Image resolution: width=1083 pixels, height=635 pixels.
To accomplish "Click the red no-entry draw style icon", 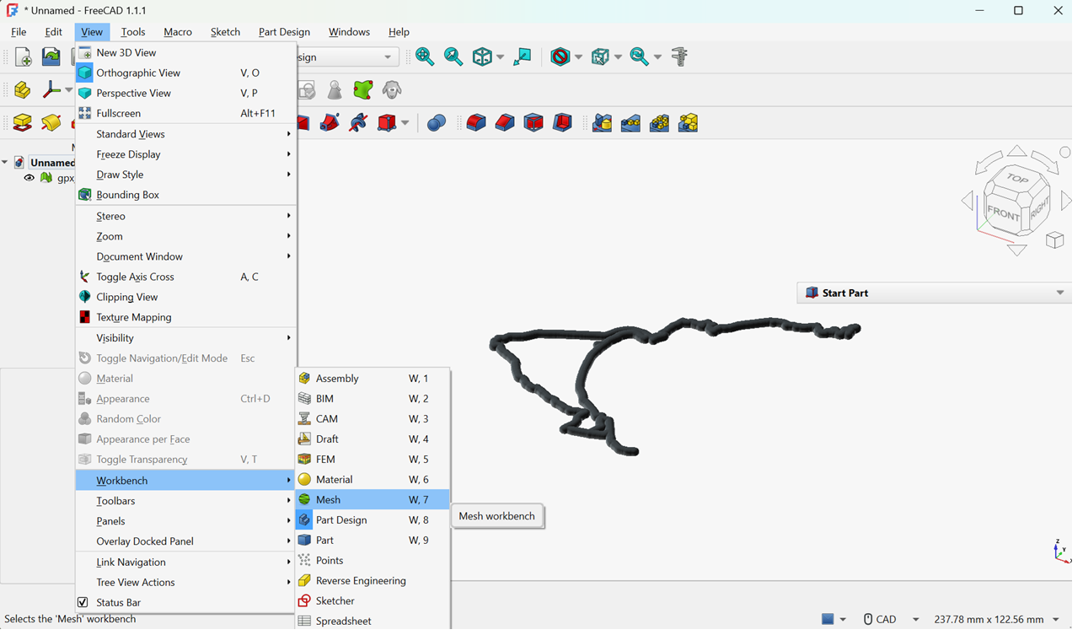I will click(560, 57).
